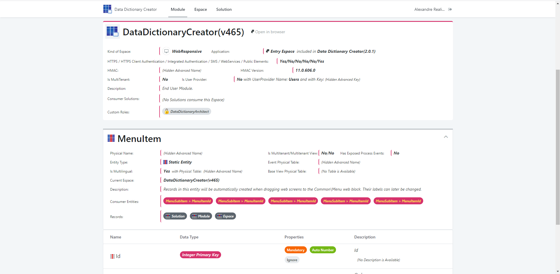The image size is (560, 274).
Task: Click the Data Dictionary Creator logo icon
Action: coord(107,9)
